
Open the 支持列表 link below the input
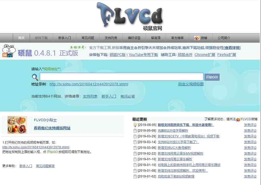[90, 97]
